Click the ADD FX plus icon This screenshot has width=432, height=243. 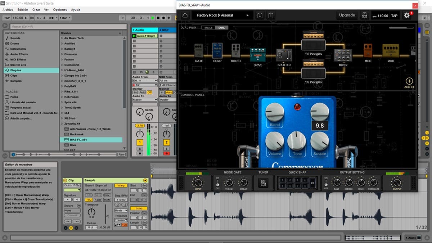(409, 81)
